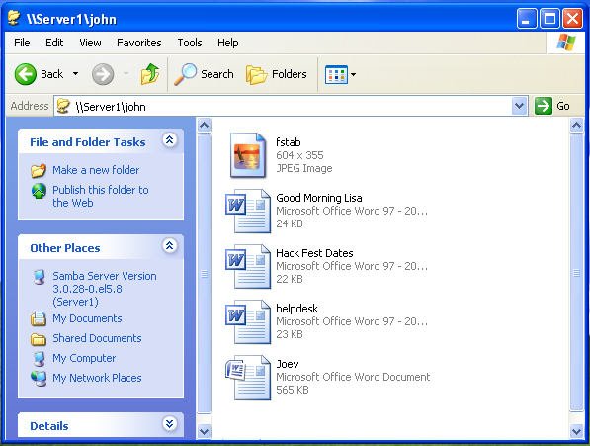Click the file list scrollbar down arrow
This screenshot has width=590, height=446.
576,431
